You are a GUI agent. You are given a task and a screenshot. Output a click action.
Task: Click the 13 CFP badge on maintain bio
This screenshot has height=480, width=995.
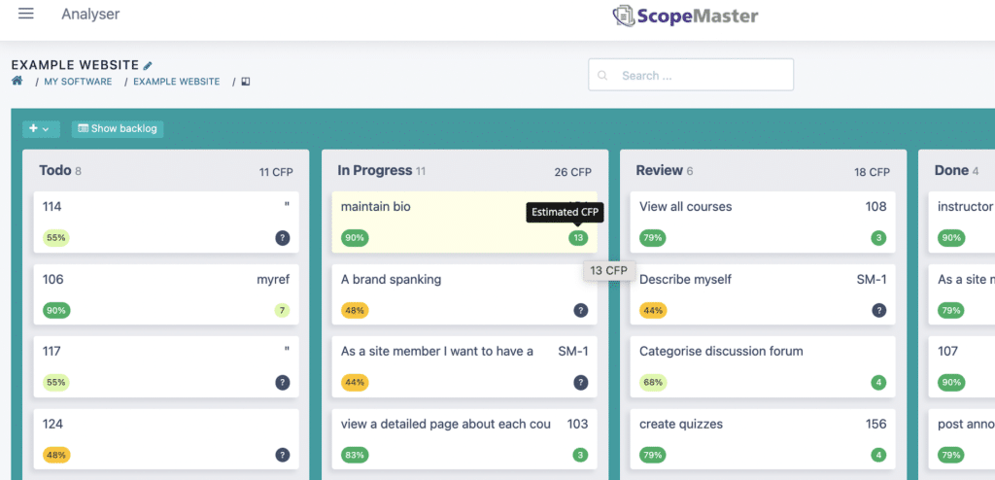click(x=578, y=238)
